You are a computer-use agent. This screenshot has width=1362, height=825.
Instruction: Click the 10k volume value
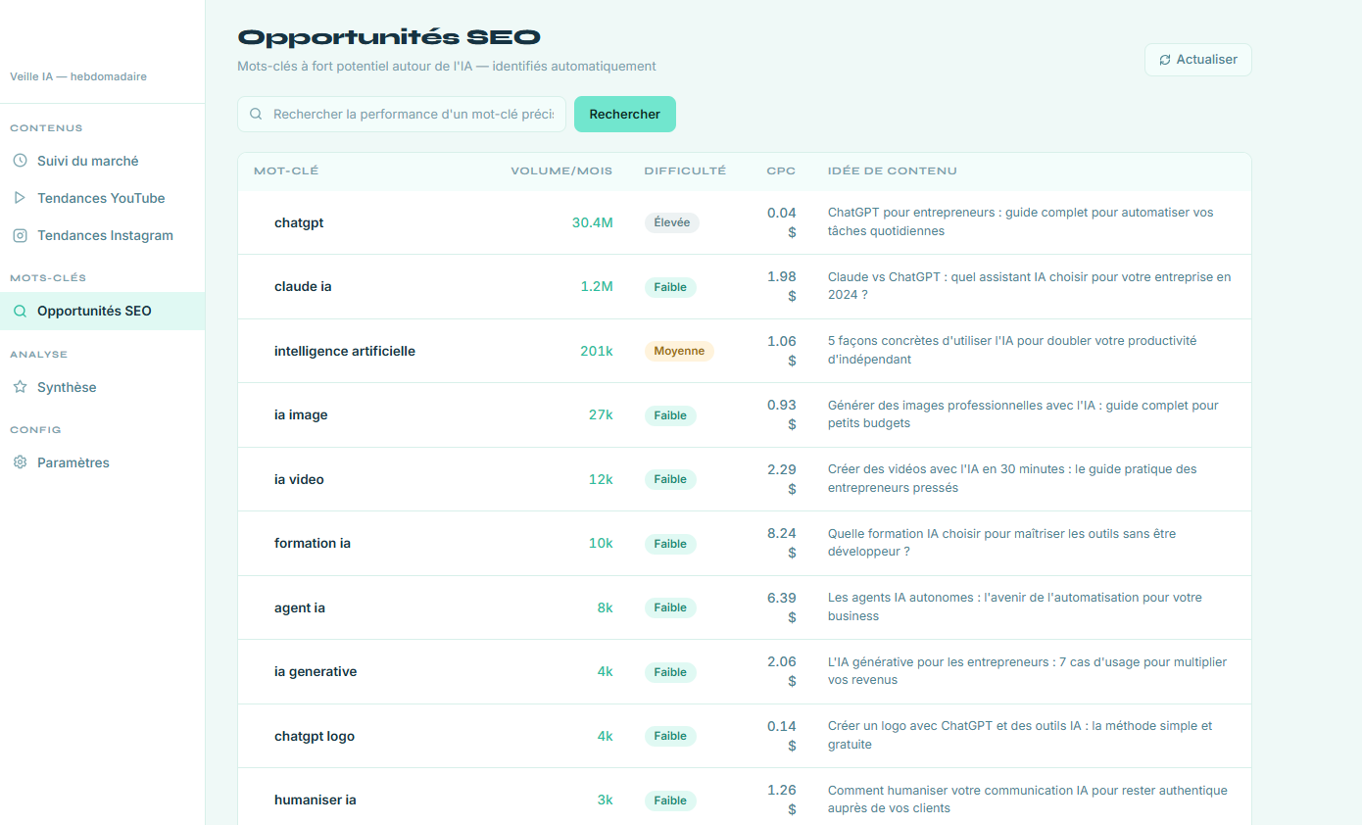tap(601, 544)
